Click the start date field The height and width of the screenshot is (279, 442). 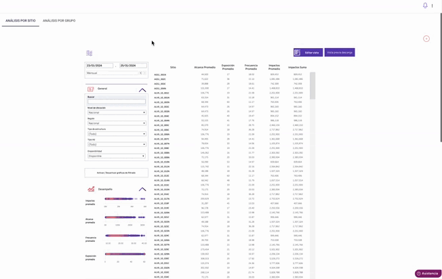[x=100, y=66]
